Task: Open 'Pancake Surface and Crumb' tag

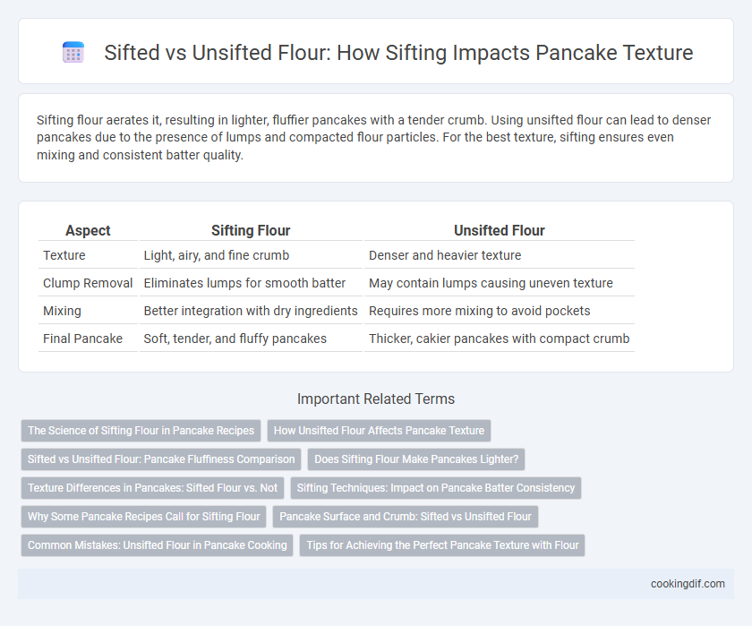Action: [x=406, y=517]
